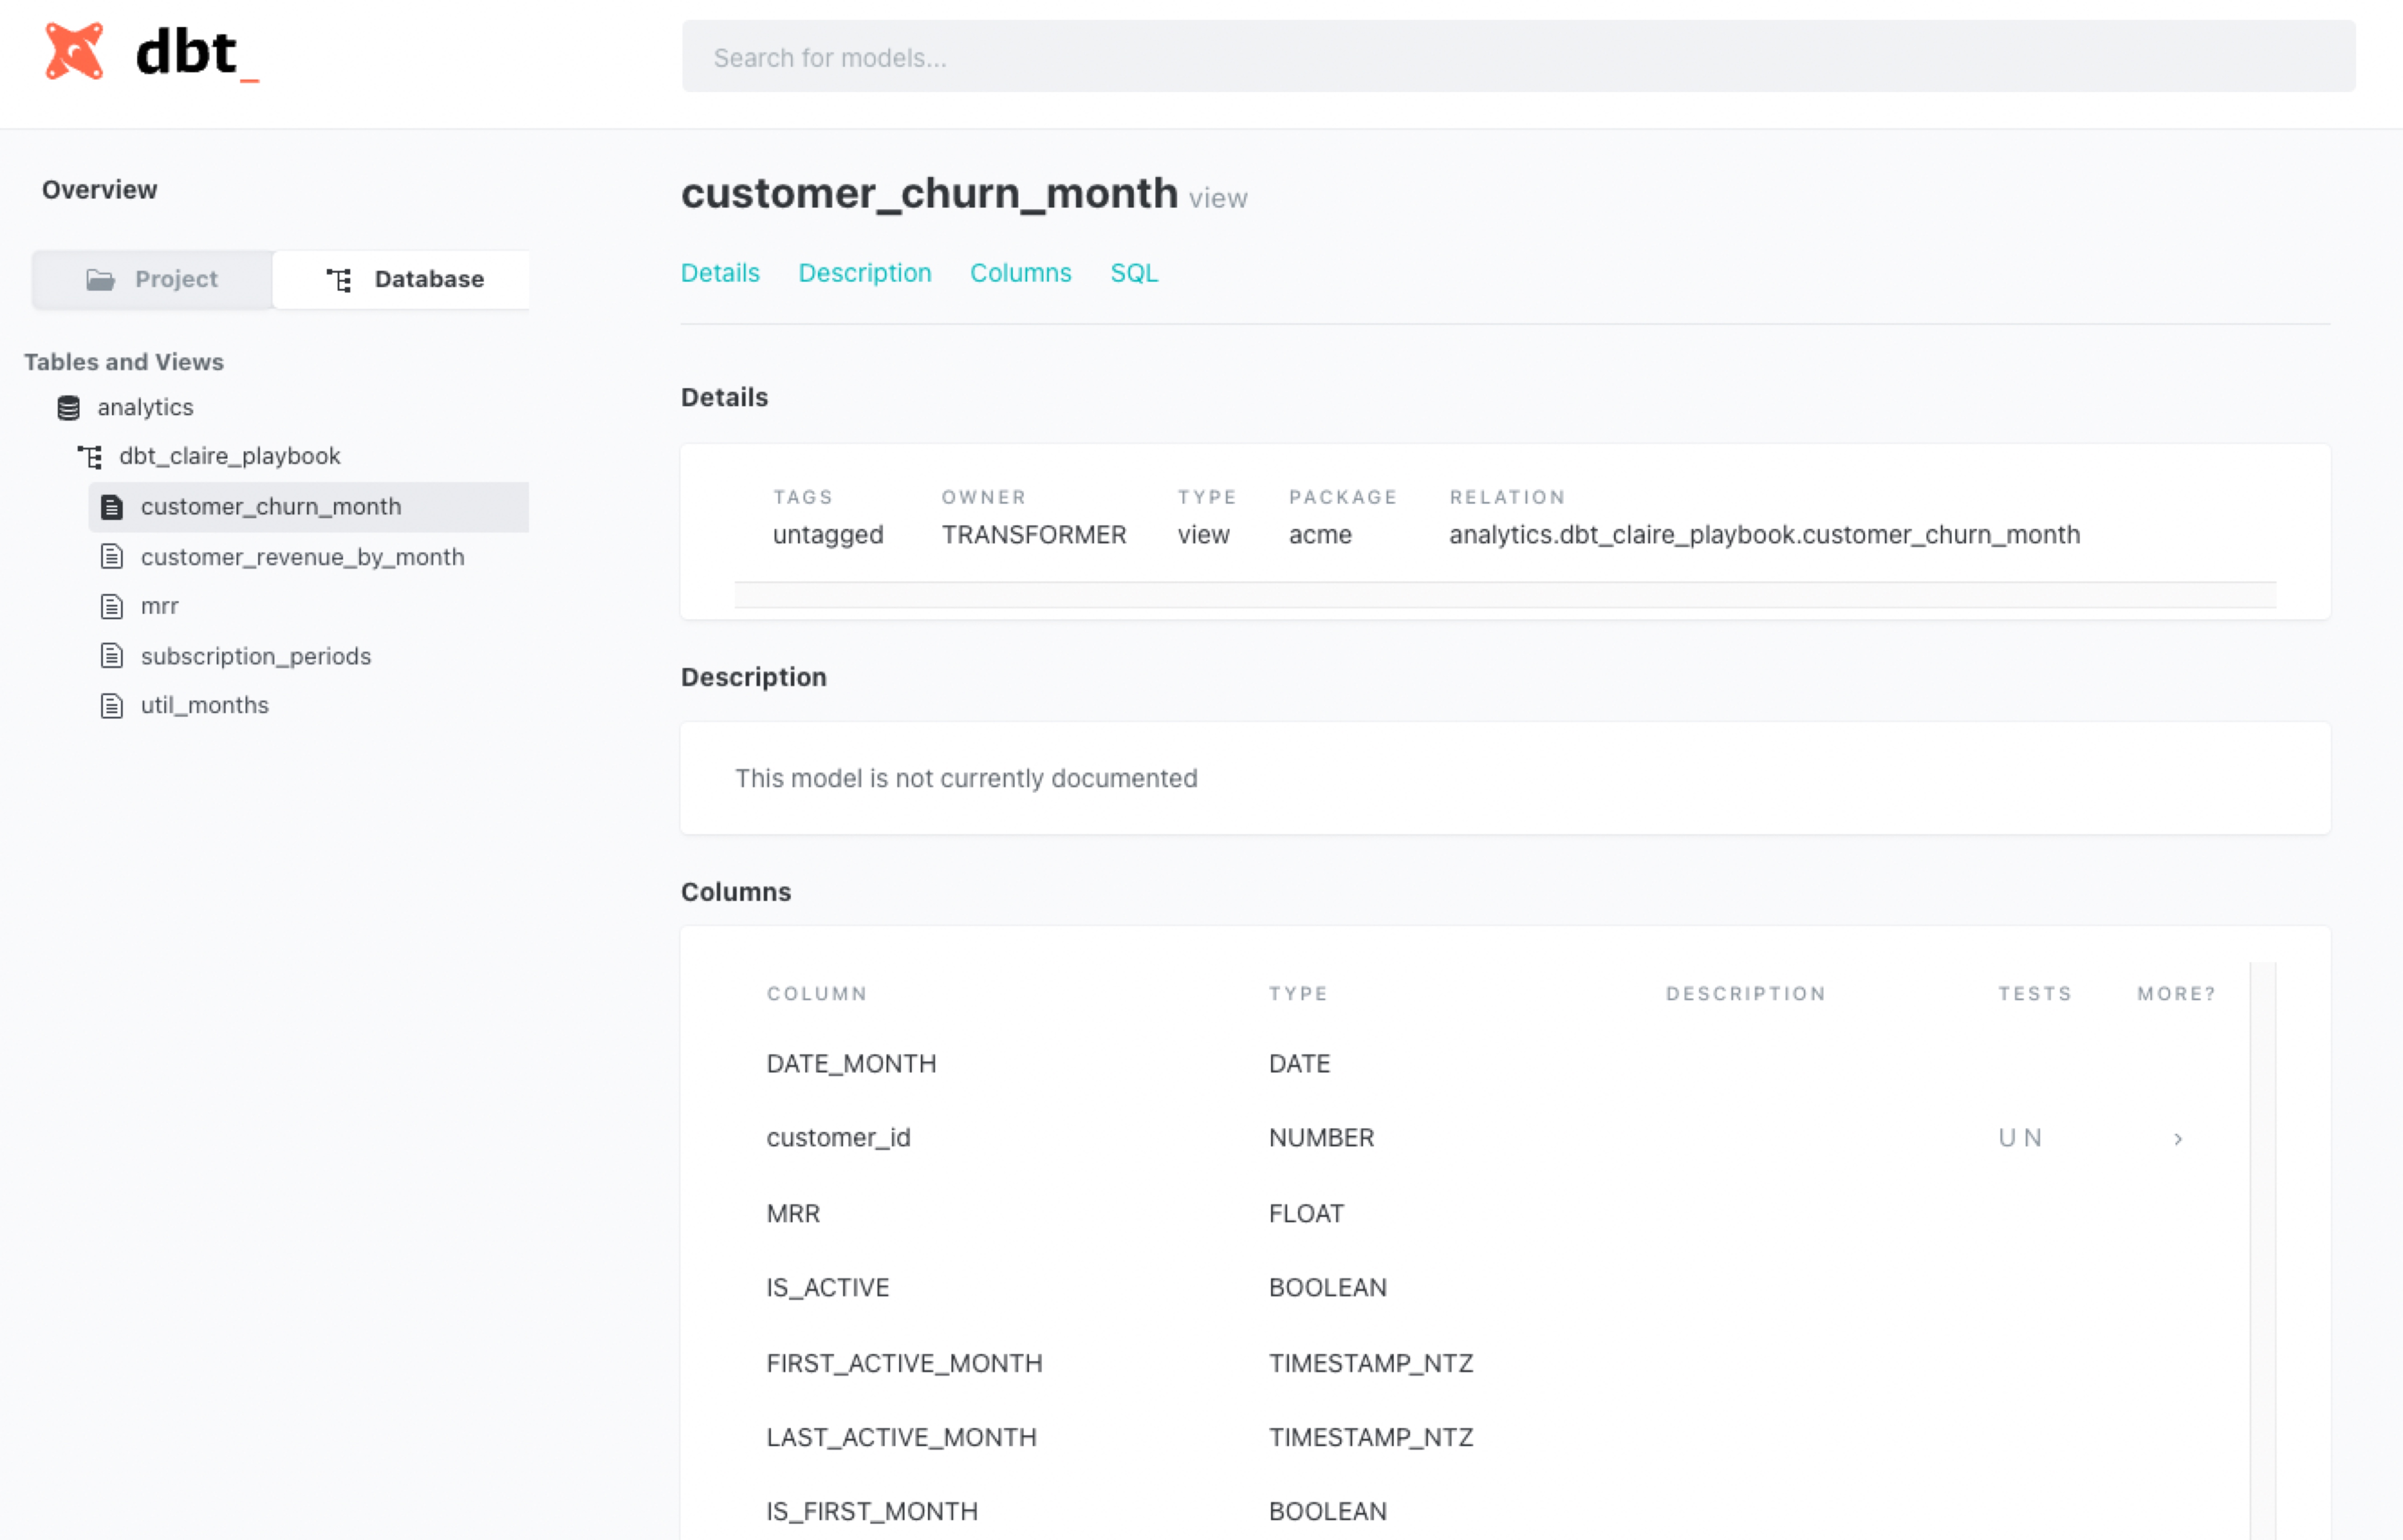This screenshot has width=2403, height=1540.
Task: Click the IS_FIRST_MONTH column name
Action: tap(872, 1512)
